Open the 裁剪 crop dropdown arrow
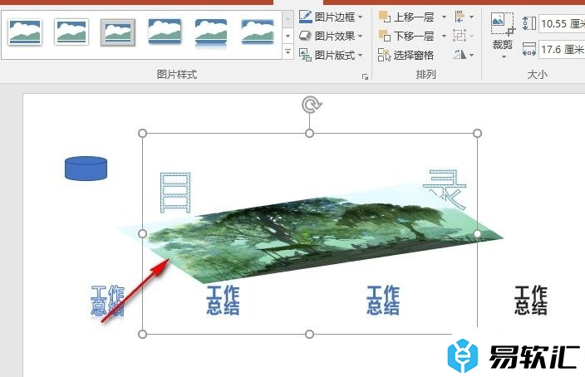This screenshot has width=585, height=377. (x=504, y=56)
